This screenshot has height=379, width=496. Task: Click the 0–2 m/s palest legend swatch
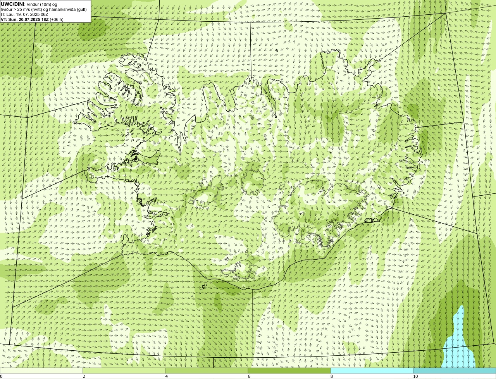pyautogui.click(x=41, y=371)
